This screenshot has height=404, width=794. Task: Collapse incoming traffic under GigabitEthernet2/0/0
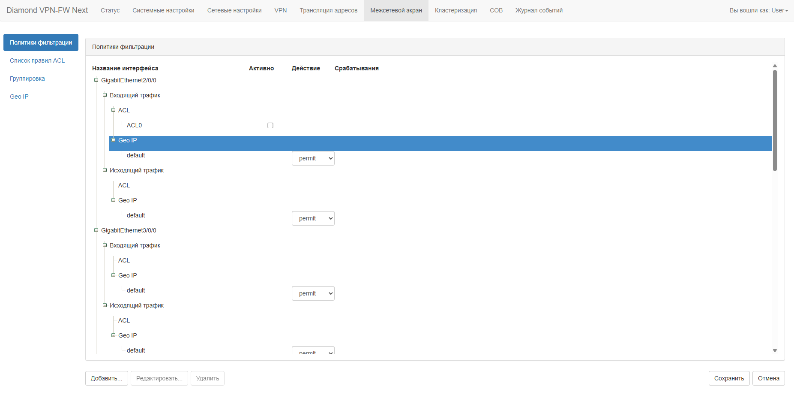(x=105, y=95)
